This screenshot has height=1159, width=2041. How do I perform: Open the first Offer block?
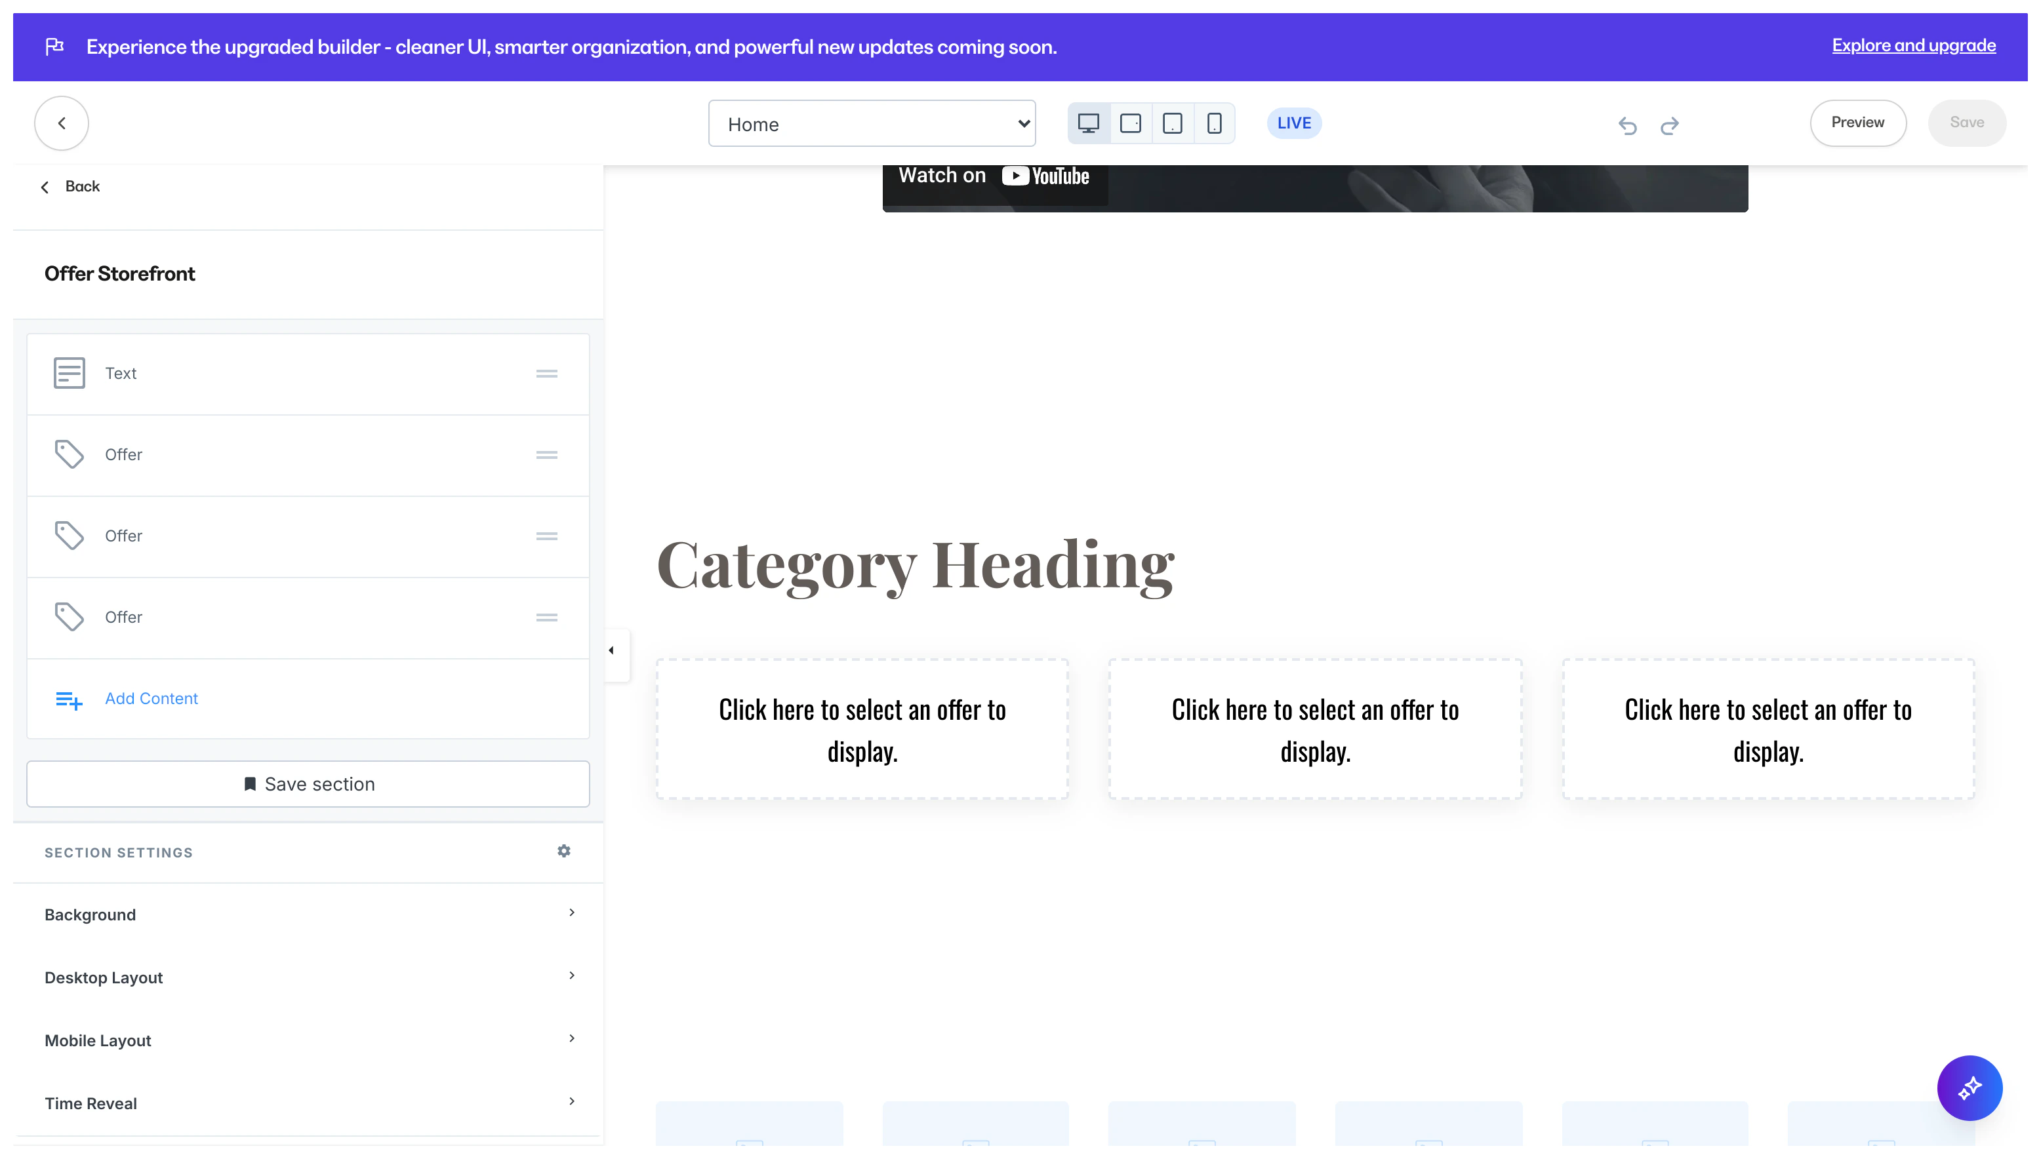pyautogui.click(x=123, y=454)
